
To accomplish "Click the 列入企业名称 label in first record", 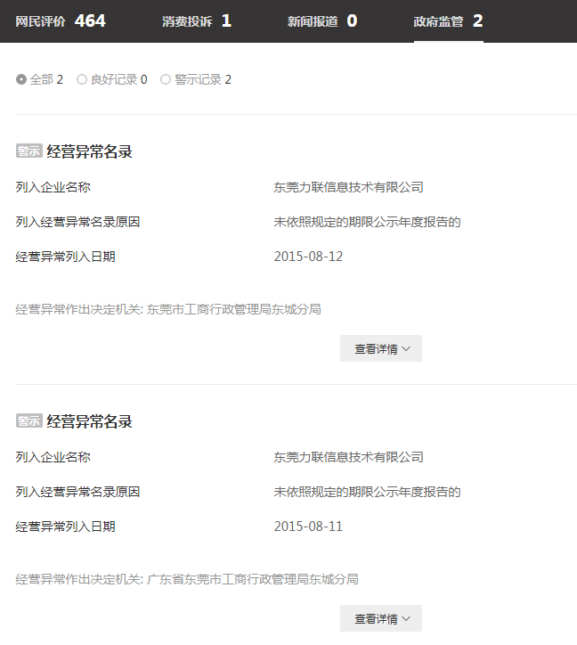I will (x=53, y=187).
